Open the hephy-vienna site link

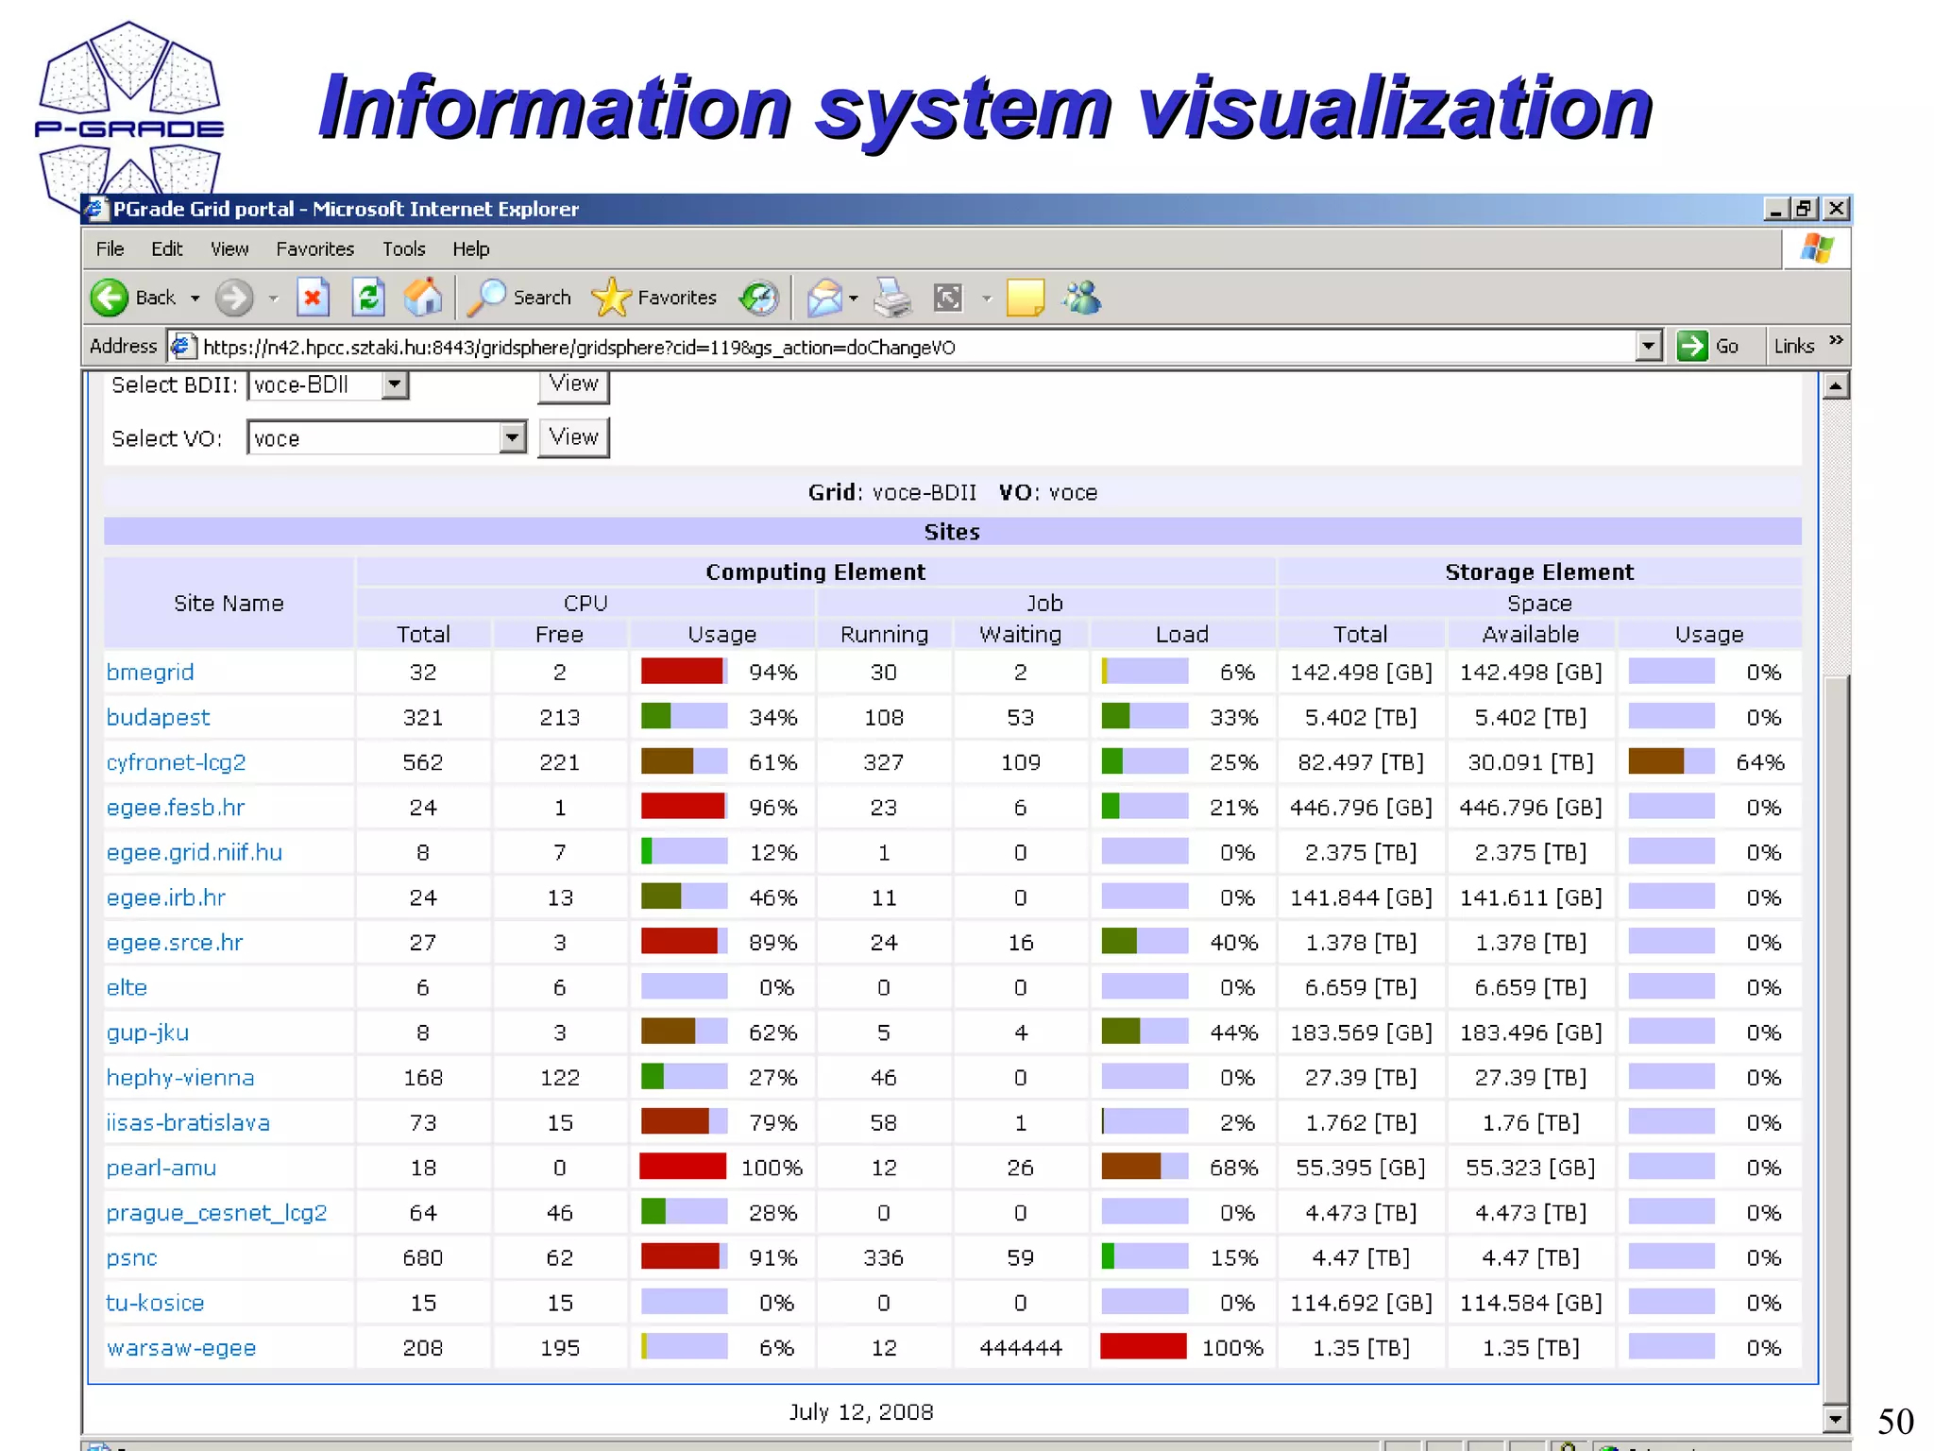point(179,1078)
